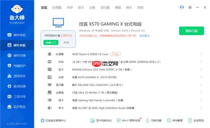
Task: Open 功耗估算 tool
Action: coord(153,120)
